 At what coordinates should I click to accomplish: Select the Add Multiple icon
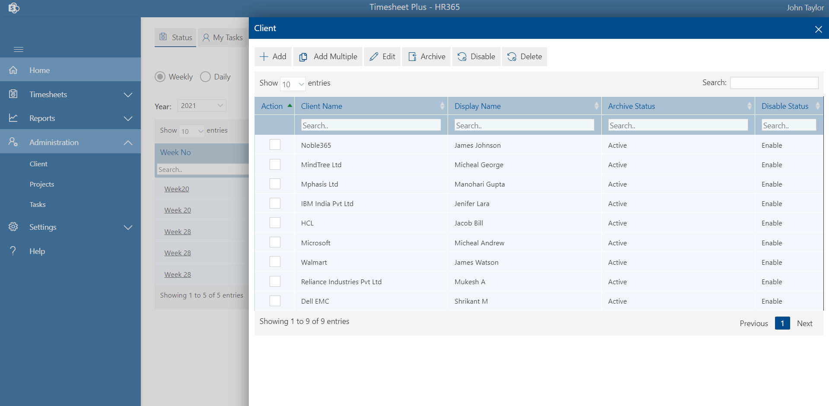302,56
